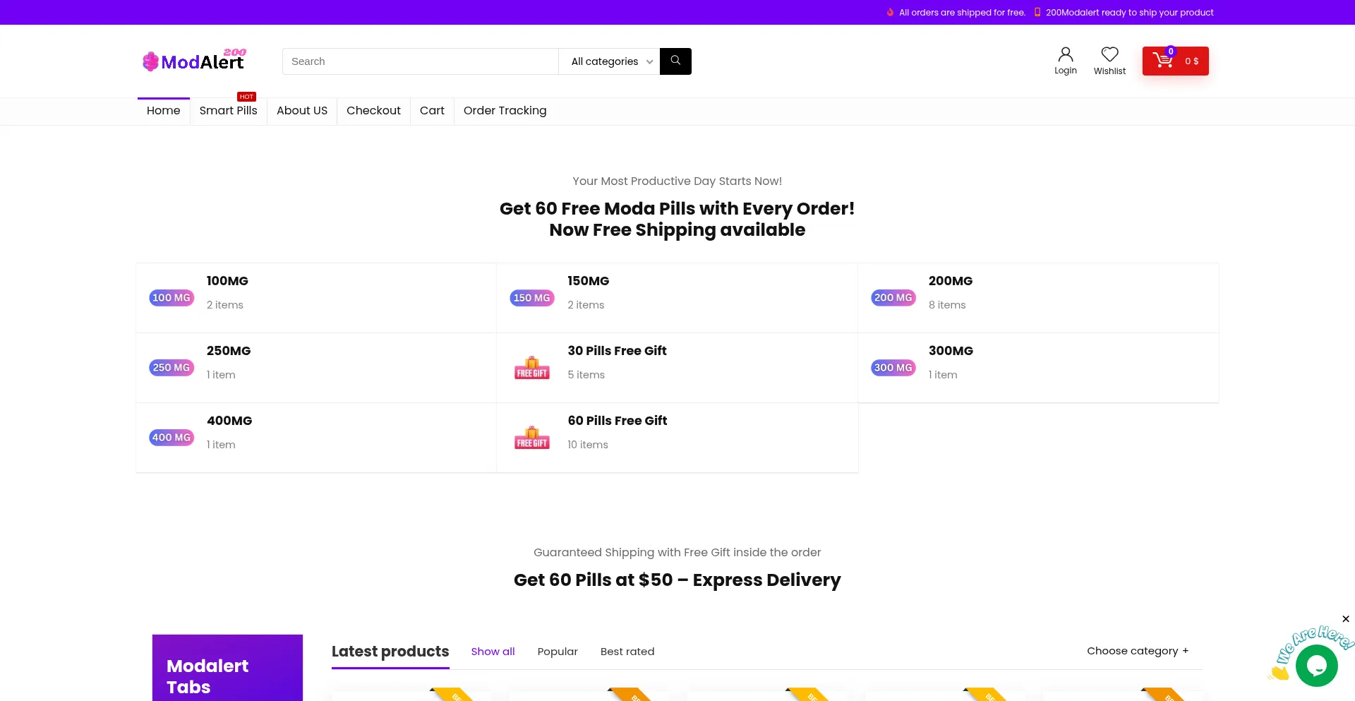Screen dimensions: 1355x701
Task: Click the 30 Pills Free Gift icon
Action: click(532, 368)
